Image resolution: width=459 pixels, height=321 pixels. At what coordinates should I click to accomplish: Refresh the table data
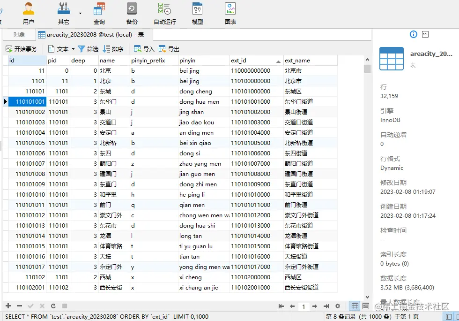tap(53, 306)
